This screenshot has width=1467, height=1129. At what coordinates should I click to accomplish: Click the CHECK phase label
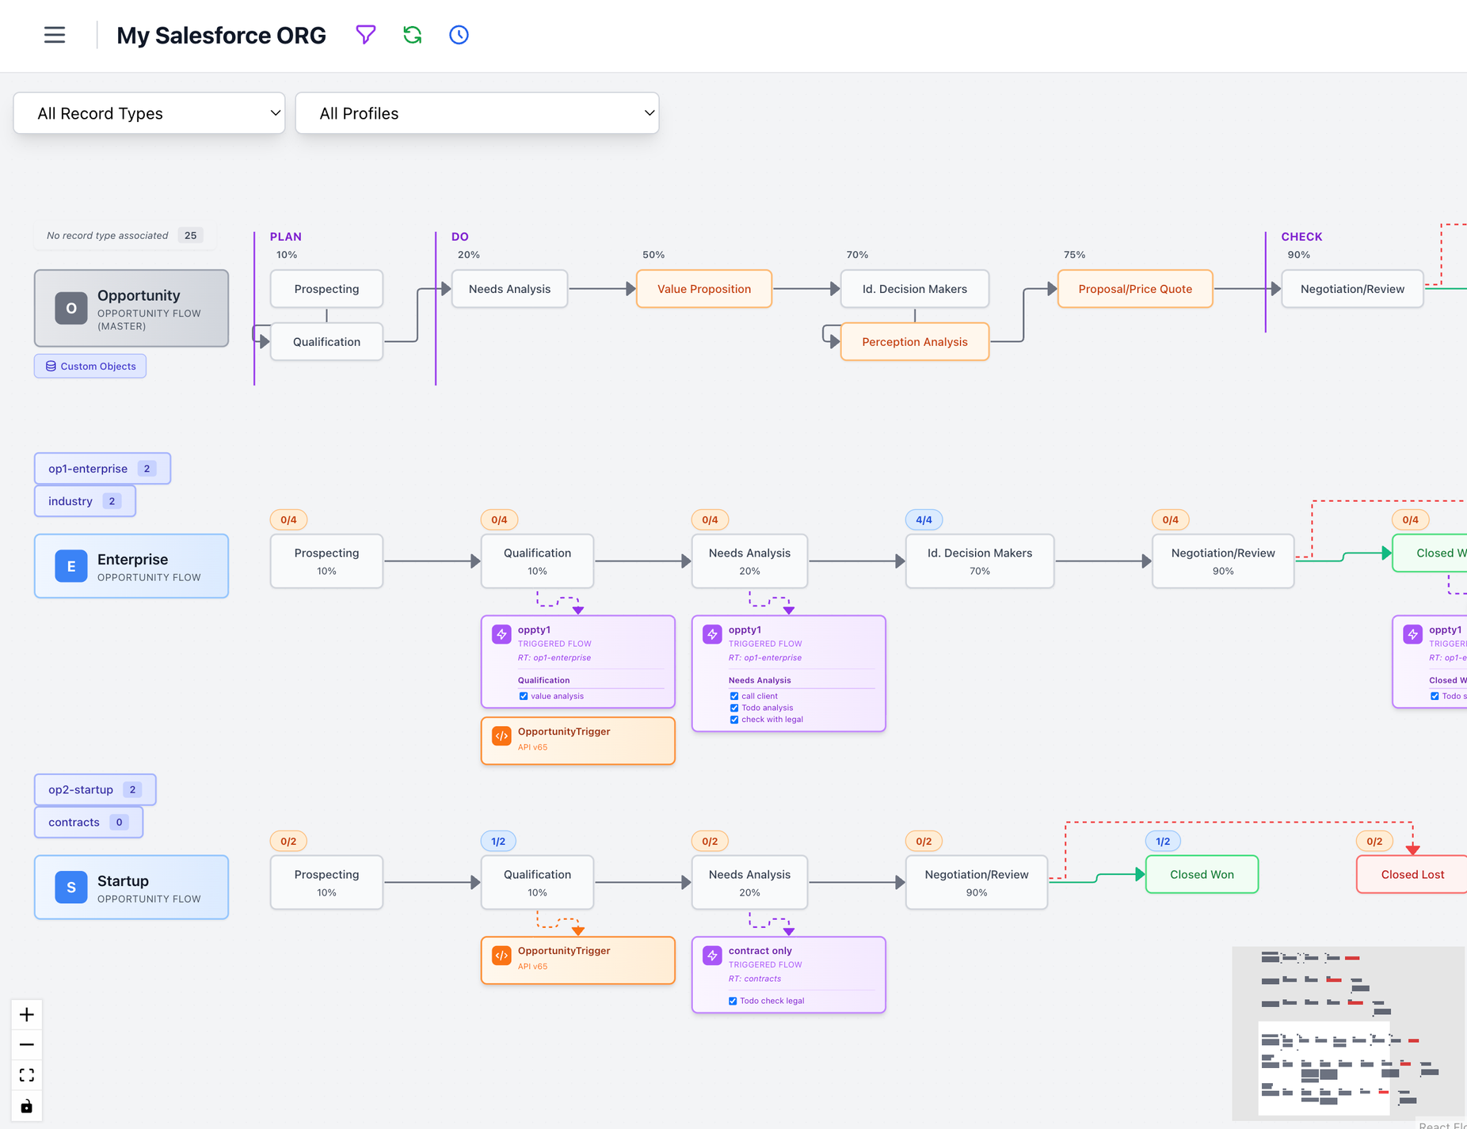tap(1301, 237)
